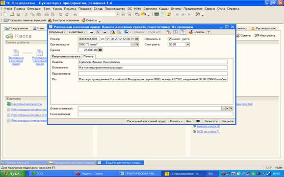
Task: Click the document-with-hand icon in order toolbar
Action: 113,32
